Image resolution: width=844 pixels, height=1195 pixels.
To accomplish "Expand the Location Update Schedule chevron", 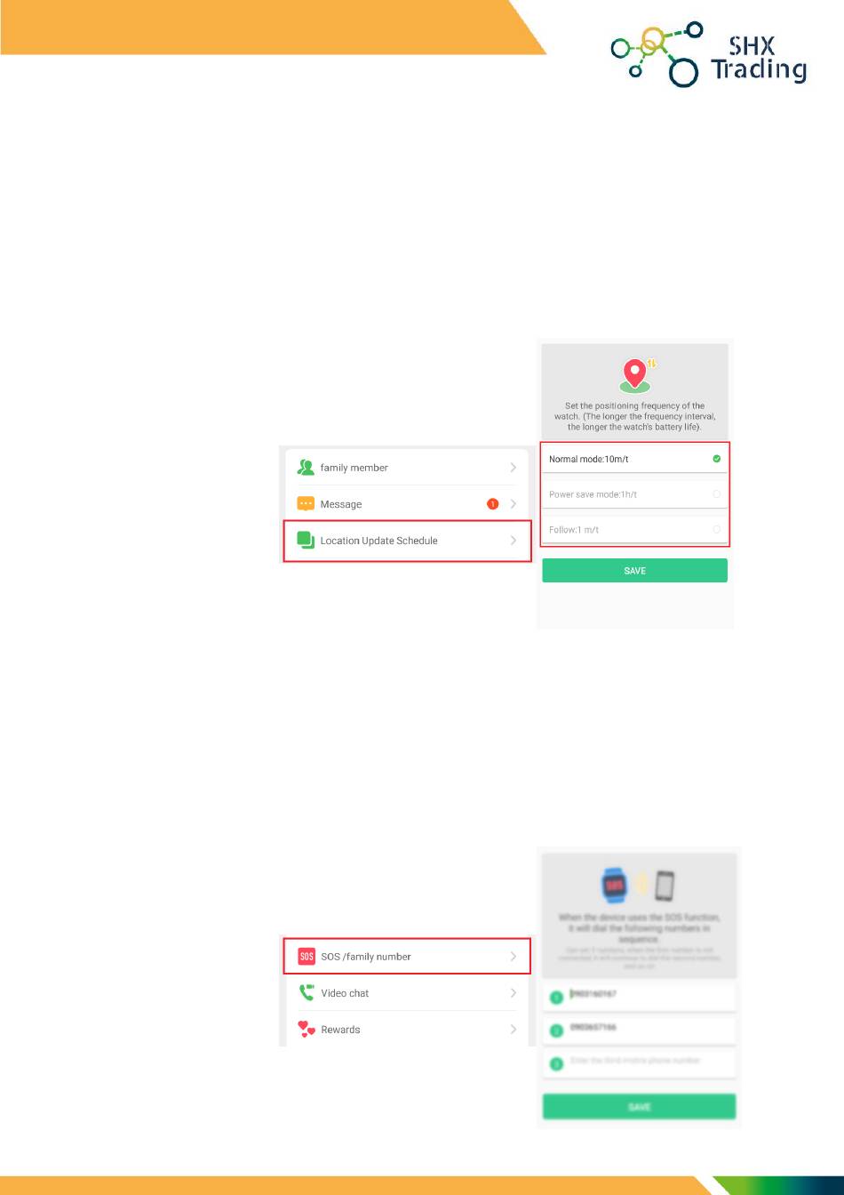I will [x=514, y=540].
